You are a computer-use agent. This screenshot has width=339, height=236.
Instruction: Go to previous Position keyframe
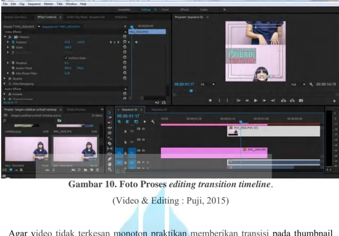point(111,42)
